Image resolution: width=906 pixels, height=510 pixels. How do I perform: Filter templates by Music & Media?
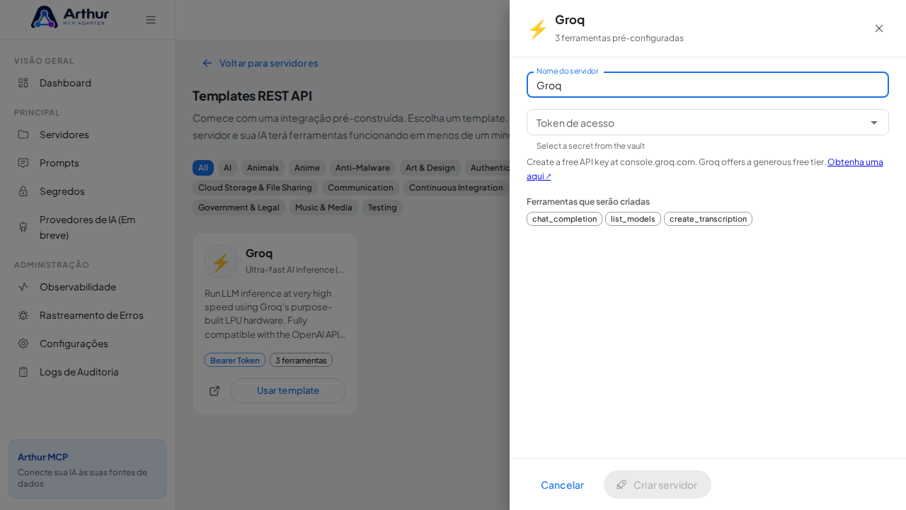pyautogui.click(x=323, y=208)
